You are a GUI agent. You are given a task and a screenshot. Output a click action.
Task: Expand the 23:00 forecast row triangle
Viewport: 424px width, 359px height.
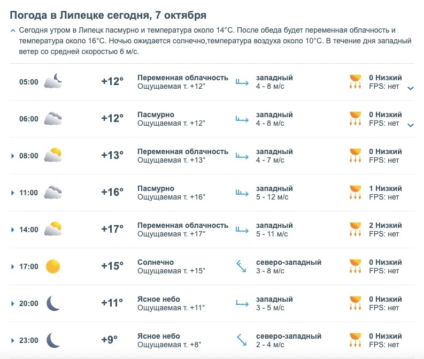[x=12, y=340]
